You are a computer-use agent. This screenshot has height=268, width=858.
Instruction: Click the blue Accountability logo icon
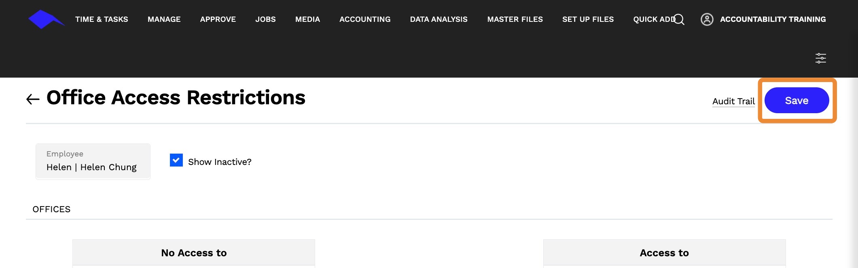tap(47, 19)
